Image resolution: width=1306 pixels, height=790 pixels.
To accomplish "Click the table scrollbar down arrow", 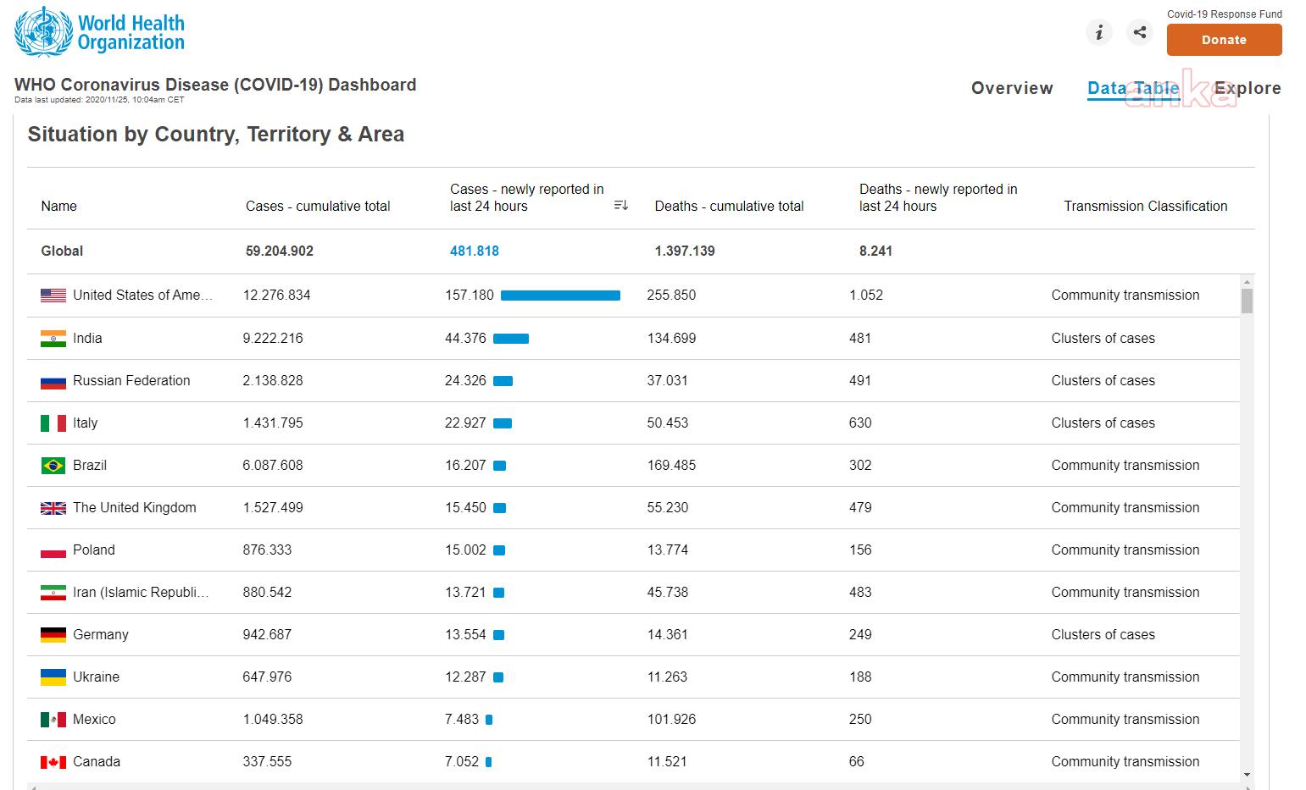I will tap(1247, 775).
